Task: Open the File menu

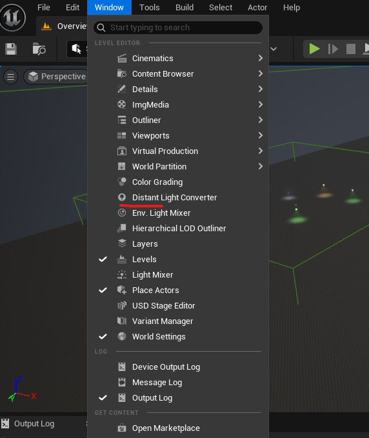Action: click(44, 7)
